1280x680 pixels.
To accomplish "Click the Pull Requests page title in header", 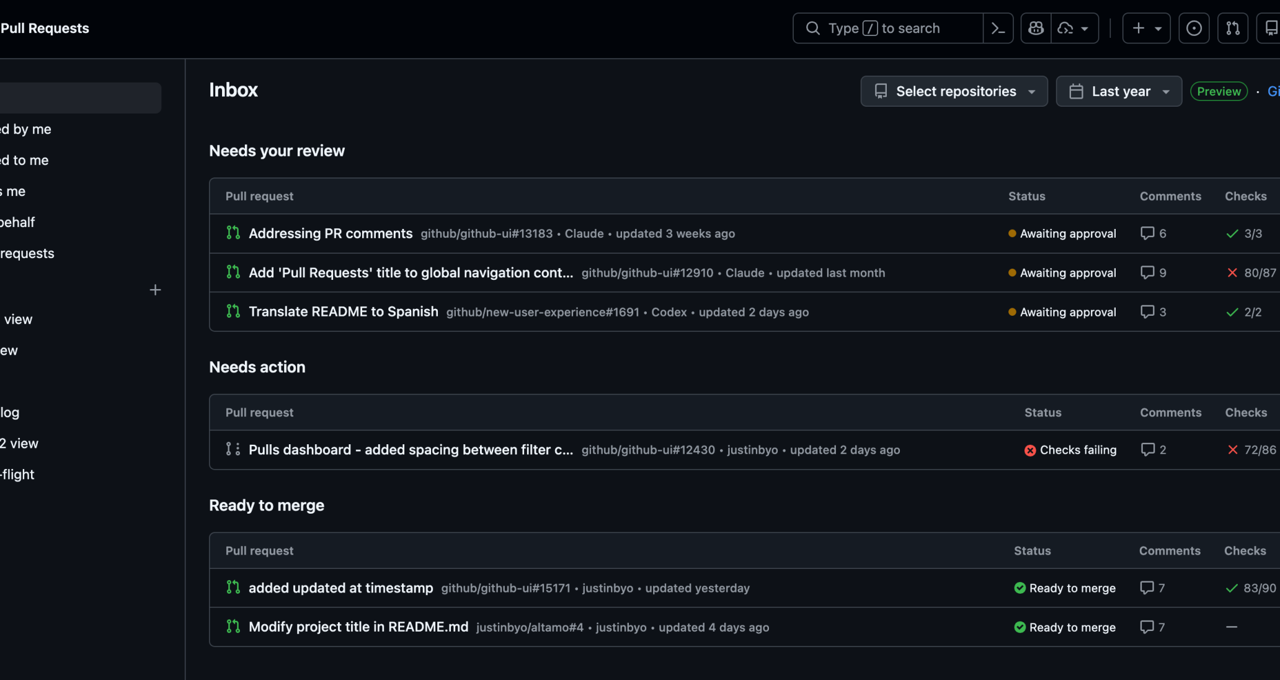I will click(45, 29).
